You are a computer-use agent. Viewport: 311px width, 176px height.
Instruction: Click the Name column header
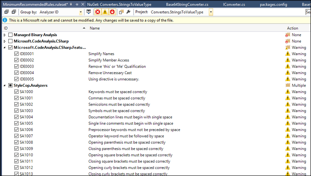click(x=95, y=28)
